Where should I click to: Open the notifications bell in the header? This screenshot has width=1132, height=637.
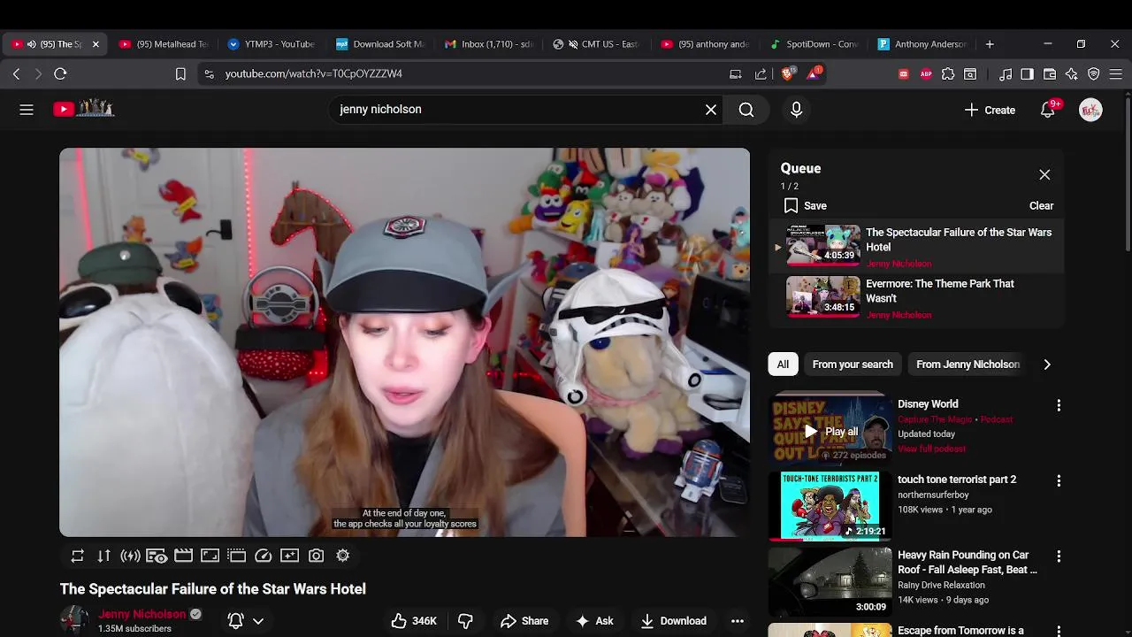click(x=1048, y=110)
